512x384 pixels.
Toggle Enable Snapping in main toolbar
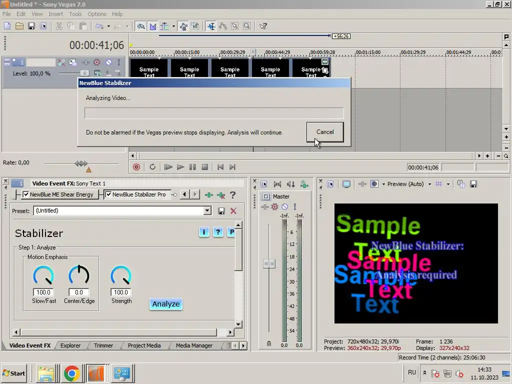pyautogui.click(x=140, y=26)
